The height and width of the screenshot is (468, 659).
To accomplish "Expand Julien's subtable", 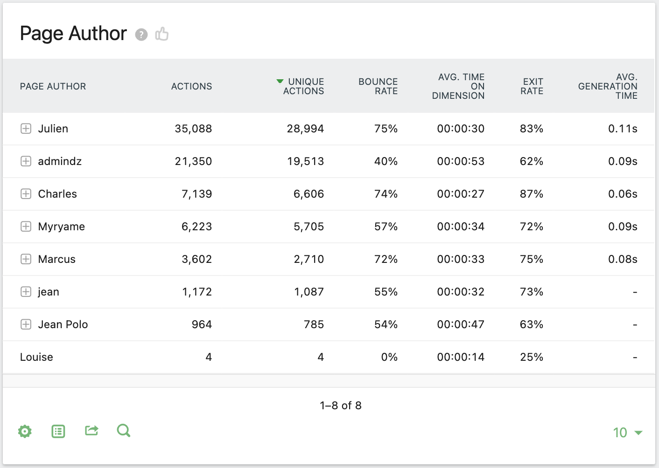I will 26,129.
